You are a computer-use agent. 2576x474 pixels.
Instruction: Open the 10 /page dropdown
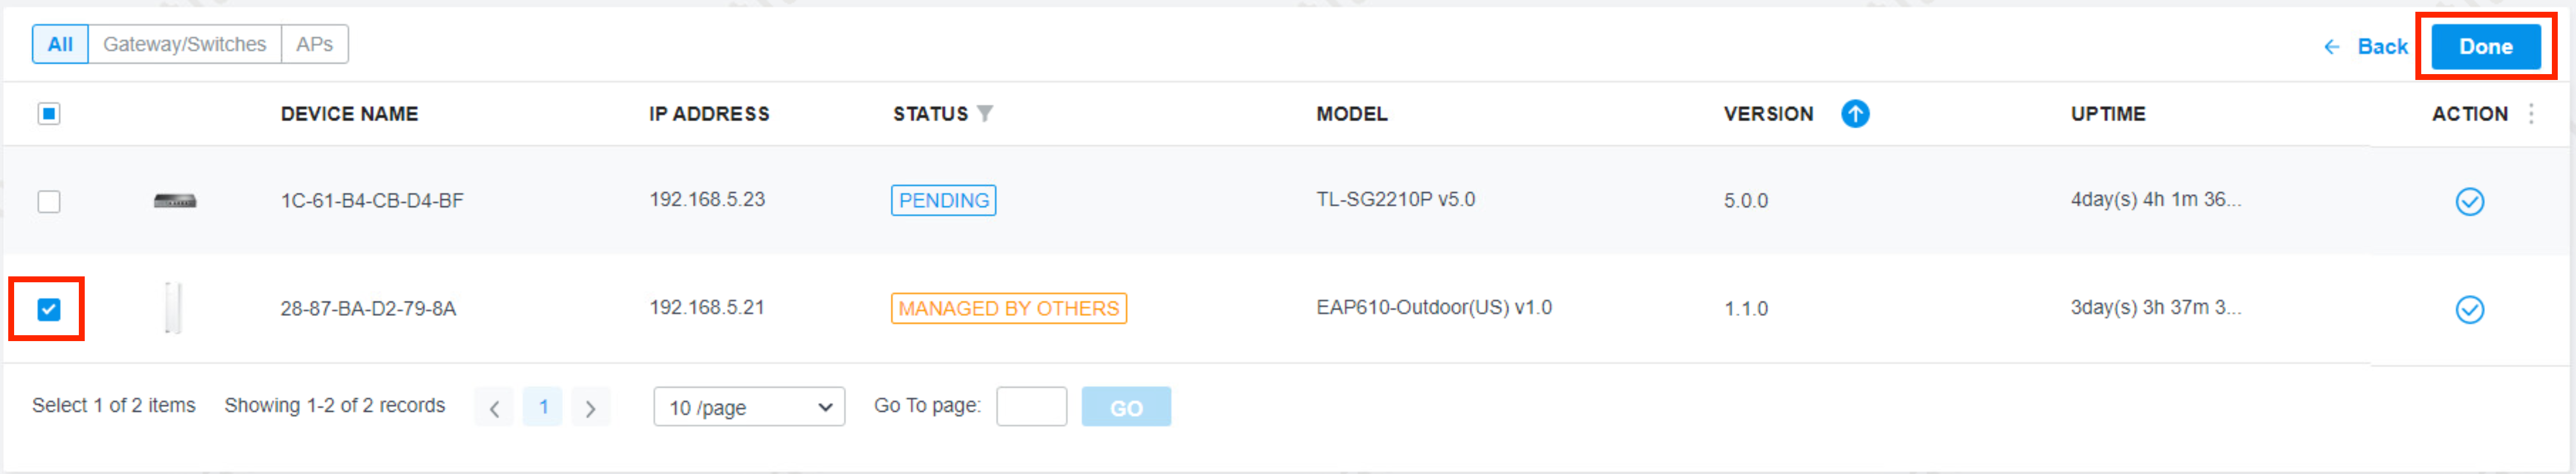tap(749, 407)
